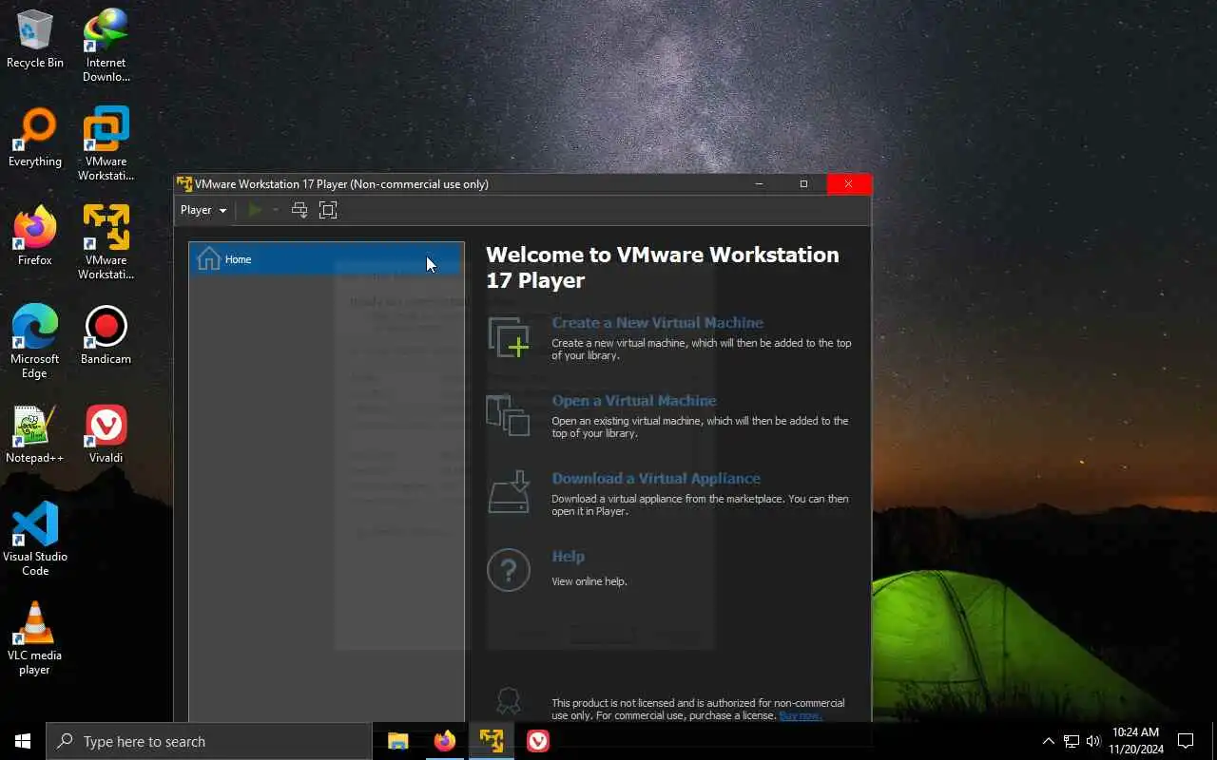Click the Help link
The image size is (1217, 760).
(x=568, y=557)
